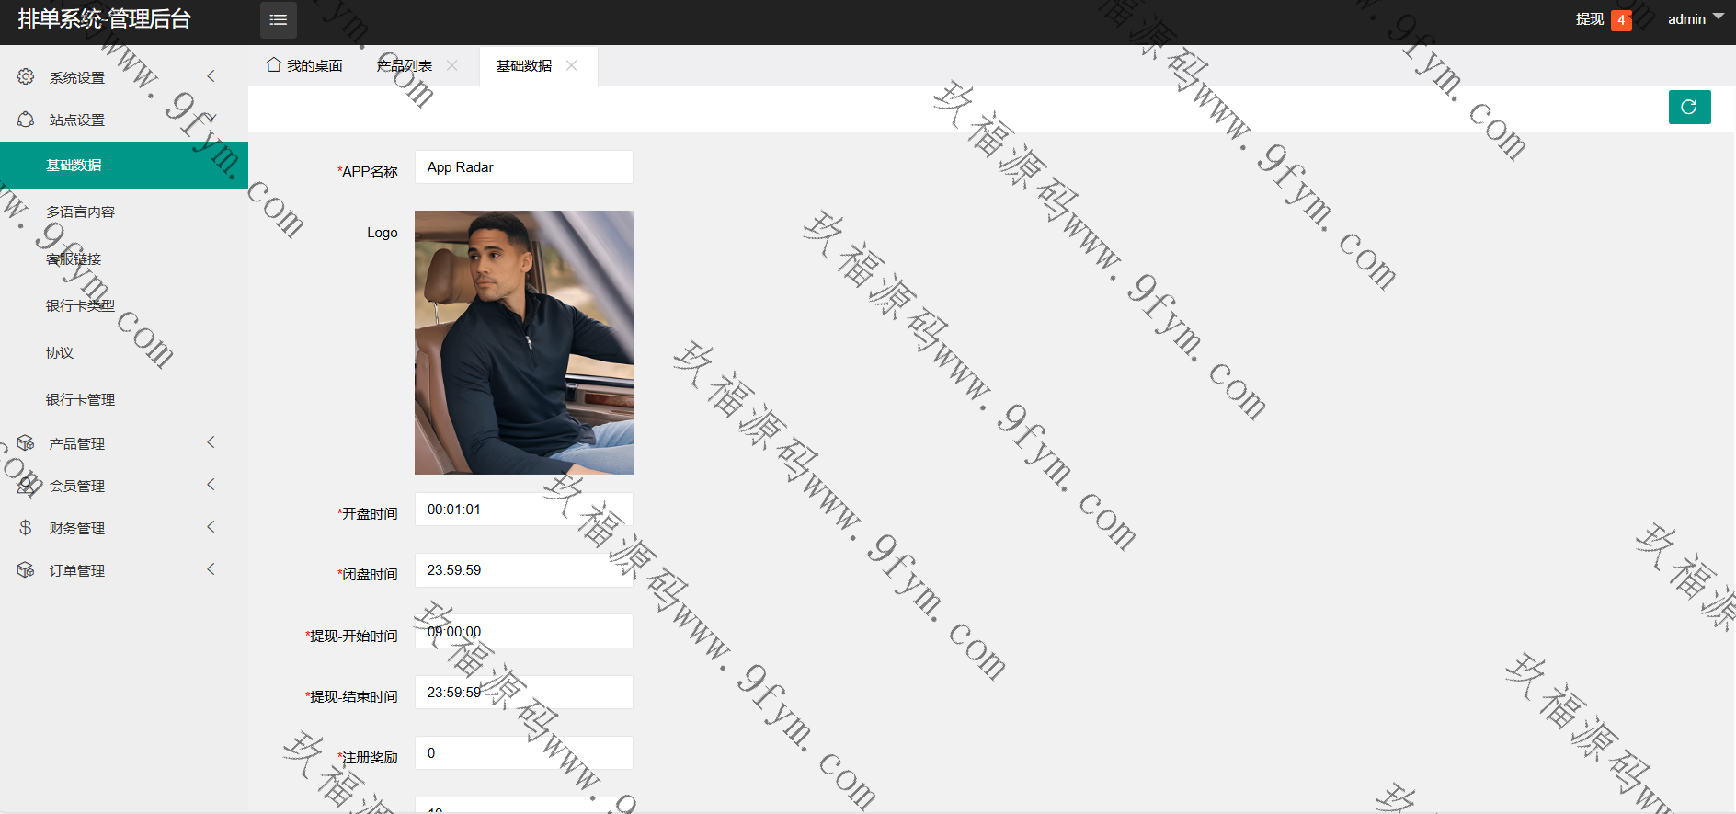1736x814 pixels.
Task: Click the green refresh button
Action: 1689,107
